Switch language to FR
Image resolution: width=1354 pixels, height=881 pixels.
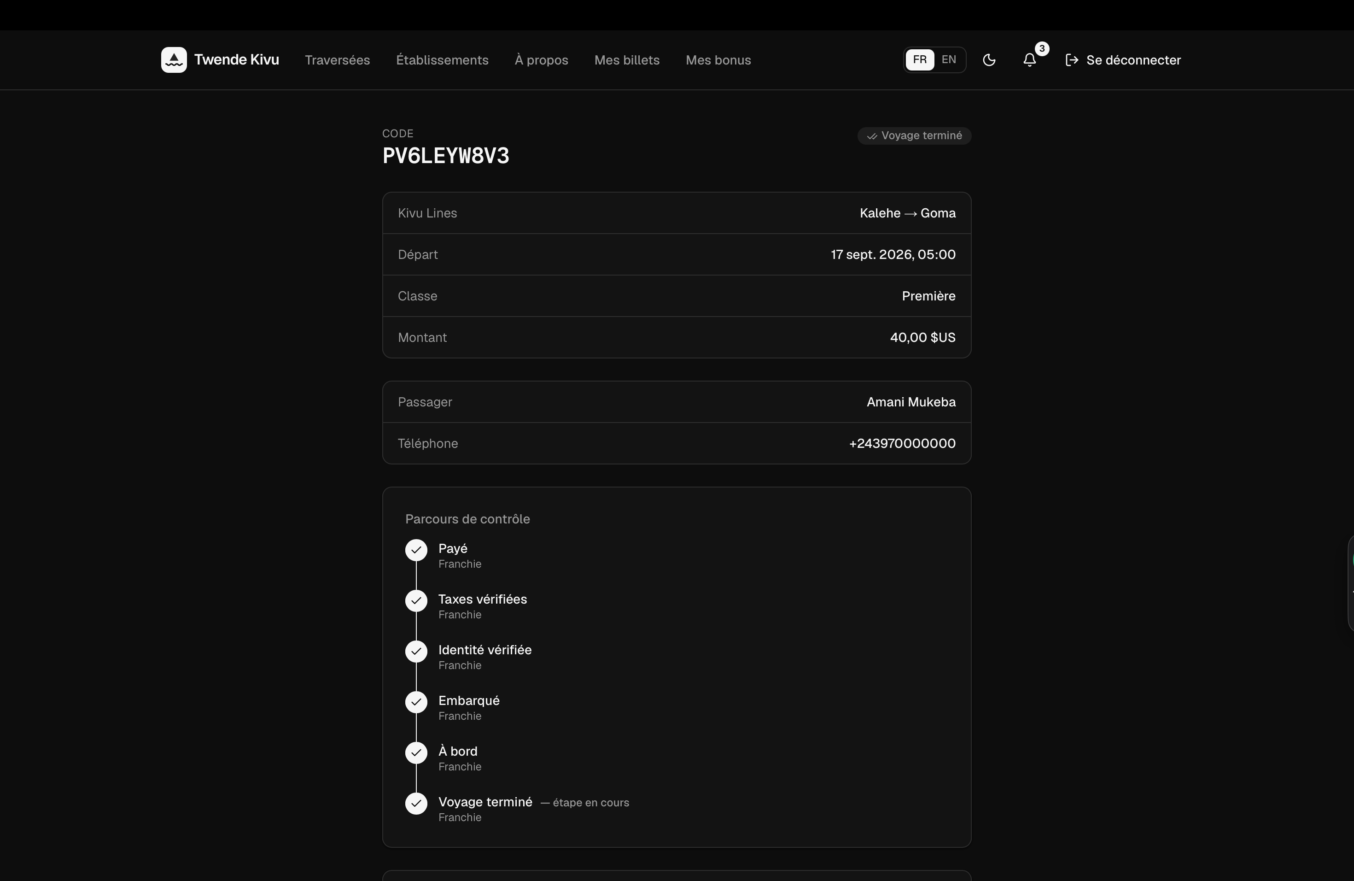(919, 60)
